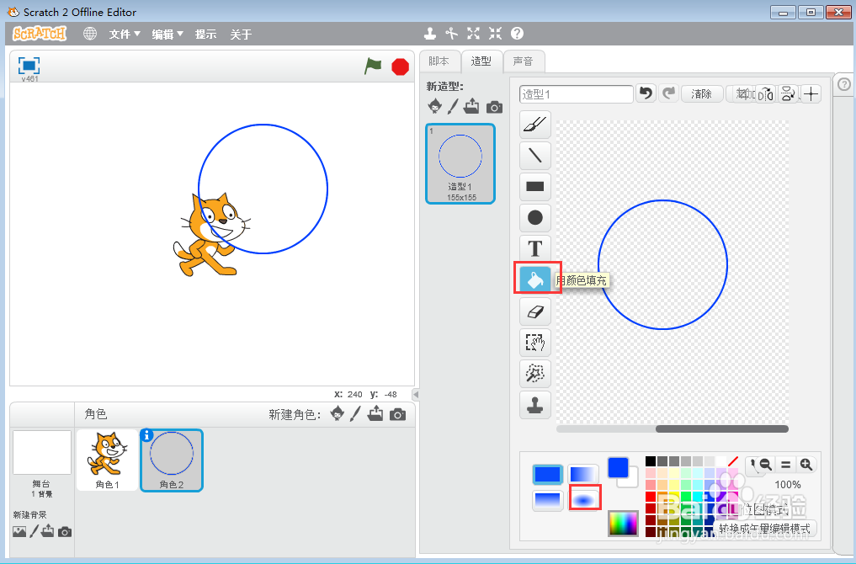This screenshot has width=856, height=564.
Task: Click the Undo arrow button
Action: [646, 94]
